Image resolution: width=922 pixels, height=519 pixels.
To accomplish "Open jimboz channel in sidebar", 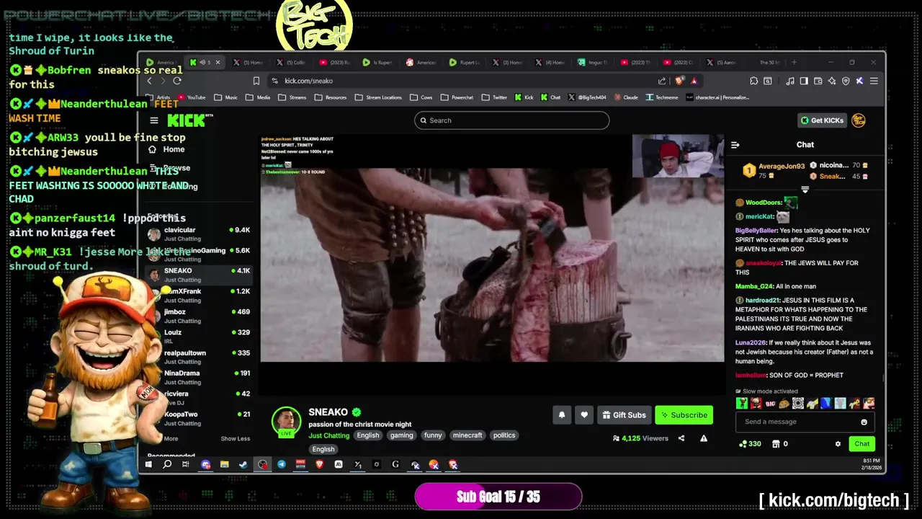I will point(198,316).
